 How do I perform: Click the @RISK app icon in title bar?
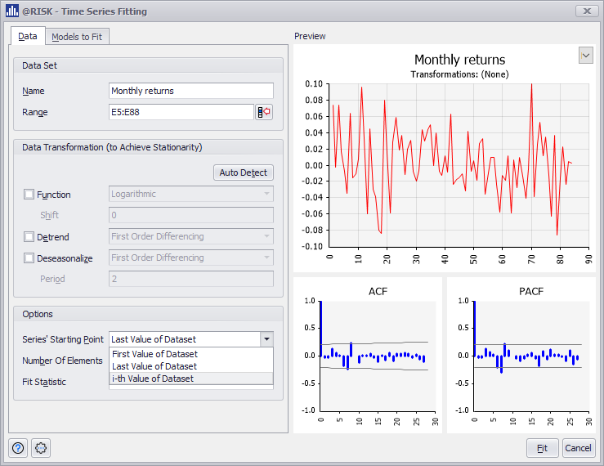tap(11, 11)
